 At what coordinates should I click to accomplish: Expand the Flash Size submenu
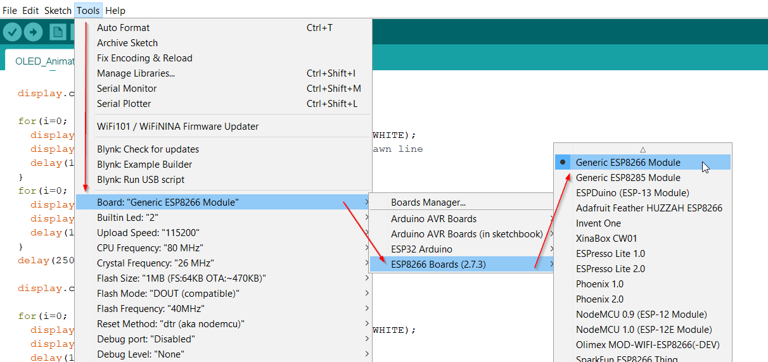(181, 278)
